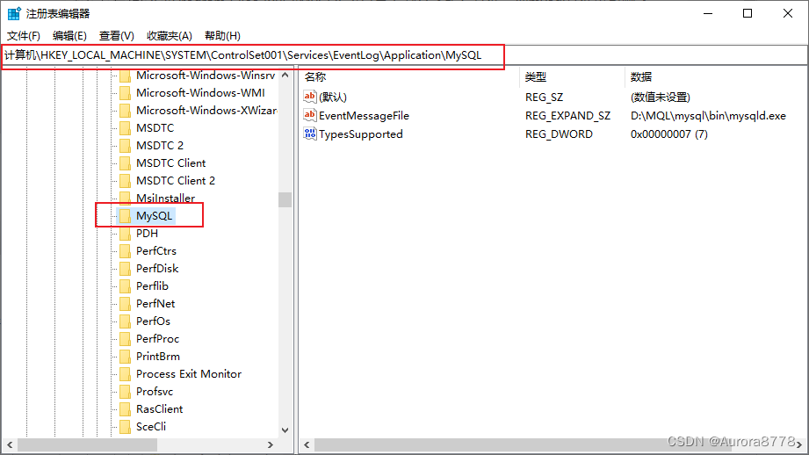
Task: Click the REG_EXPAND_SZ type cell
Action: [567, 116]
